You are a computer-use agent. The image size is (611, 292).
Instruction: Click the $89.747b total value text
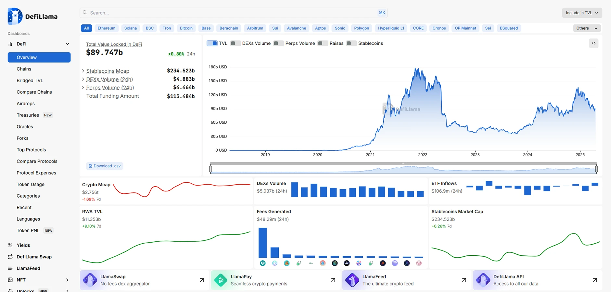pyautogui.click(x=104, y=53)
